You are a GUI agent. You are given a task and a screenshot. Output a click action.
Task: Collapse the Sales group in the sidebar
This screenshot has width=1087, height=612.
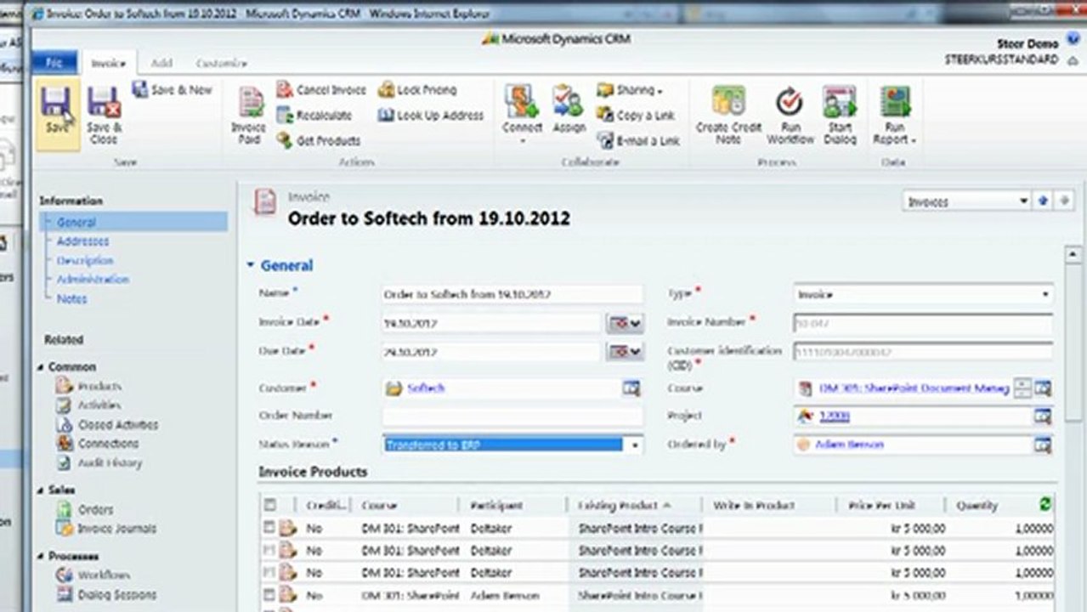(x=42, y=490)
